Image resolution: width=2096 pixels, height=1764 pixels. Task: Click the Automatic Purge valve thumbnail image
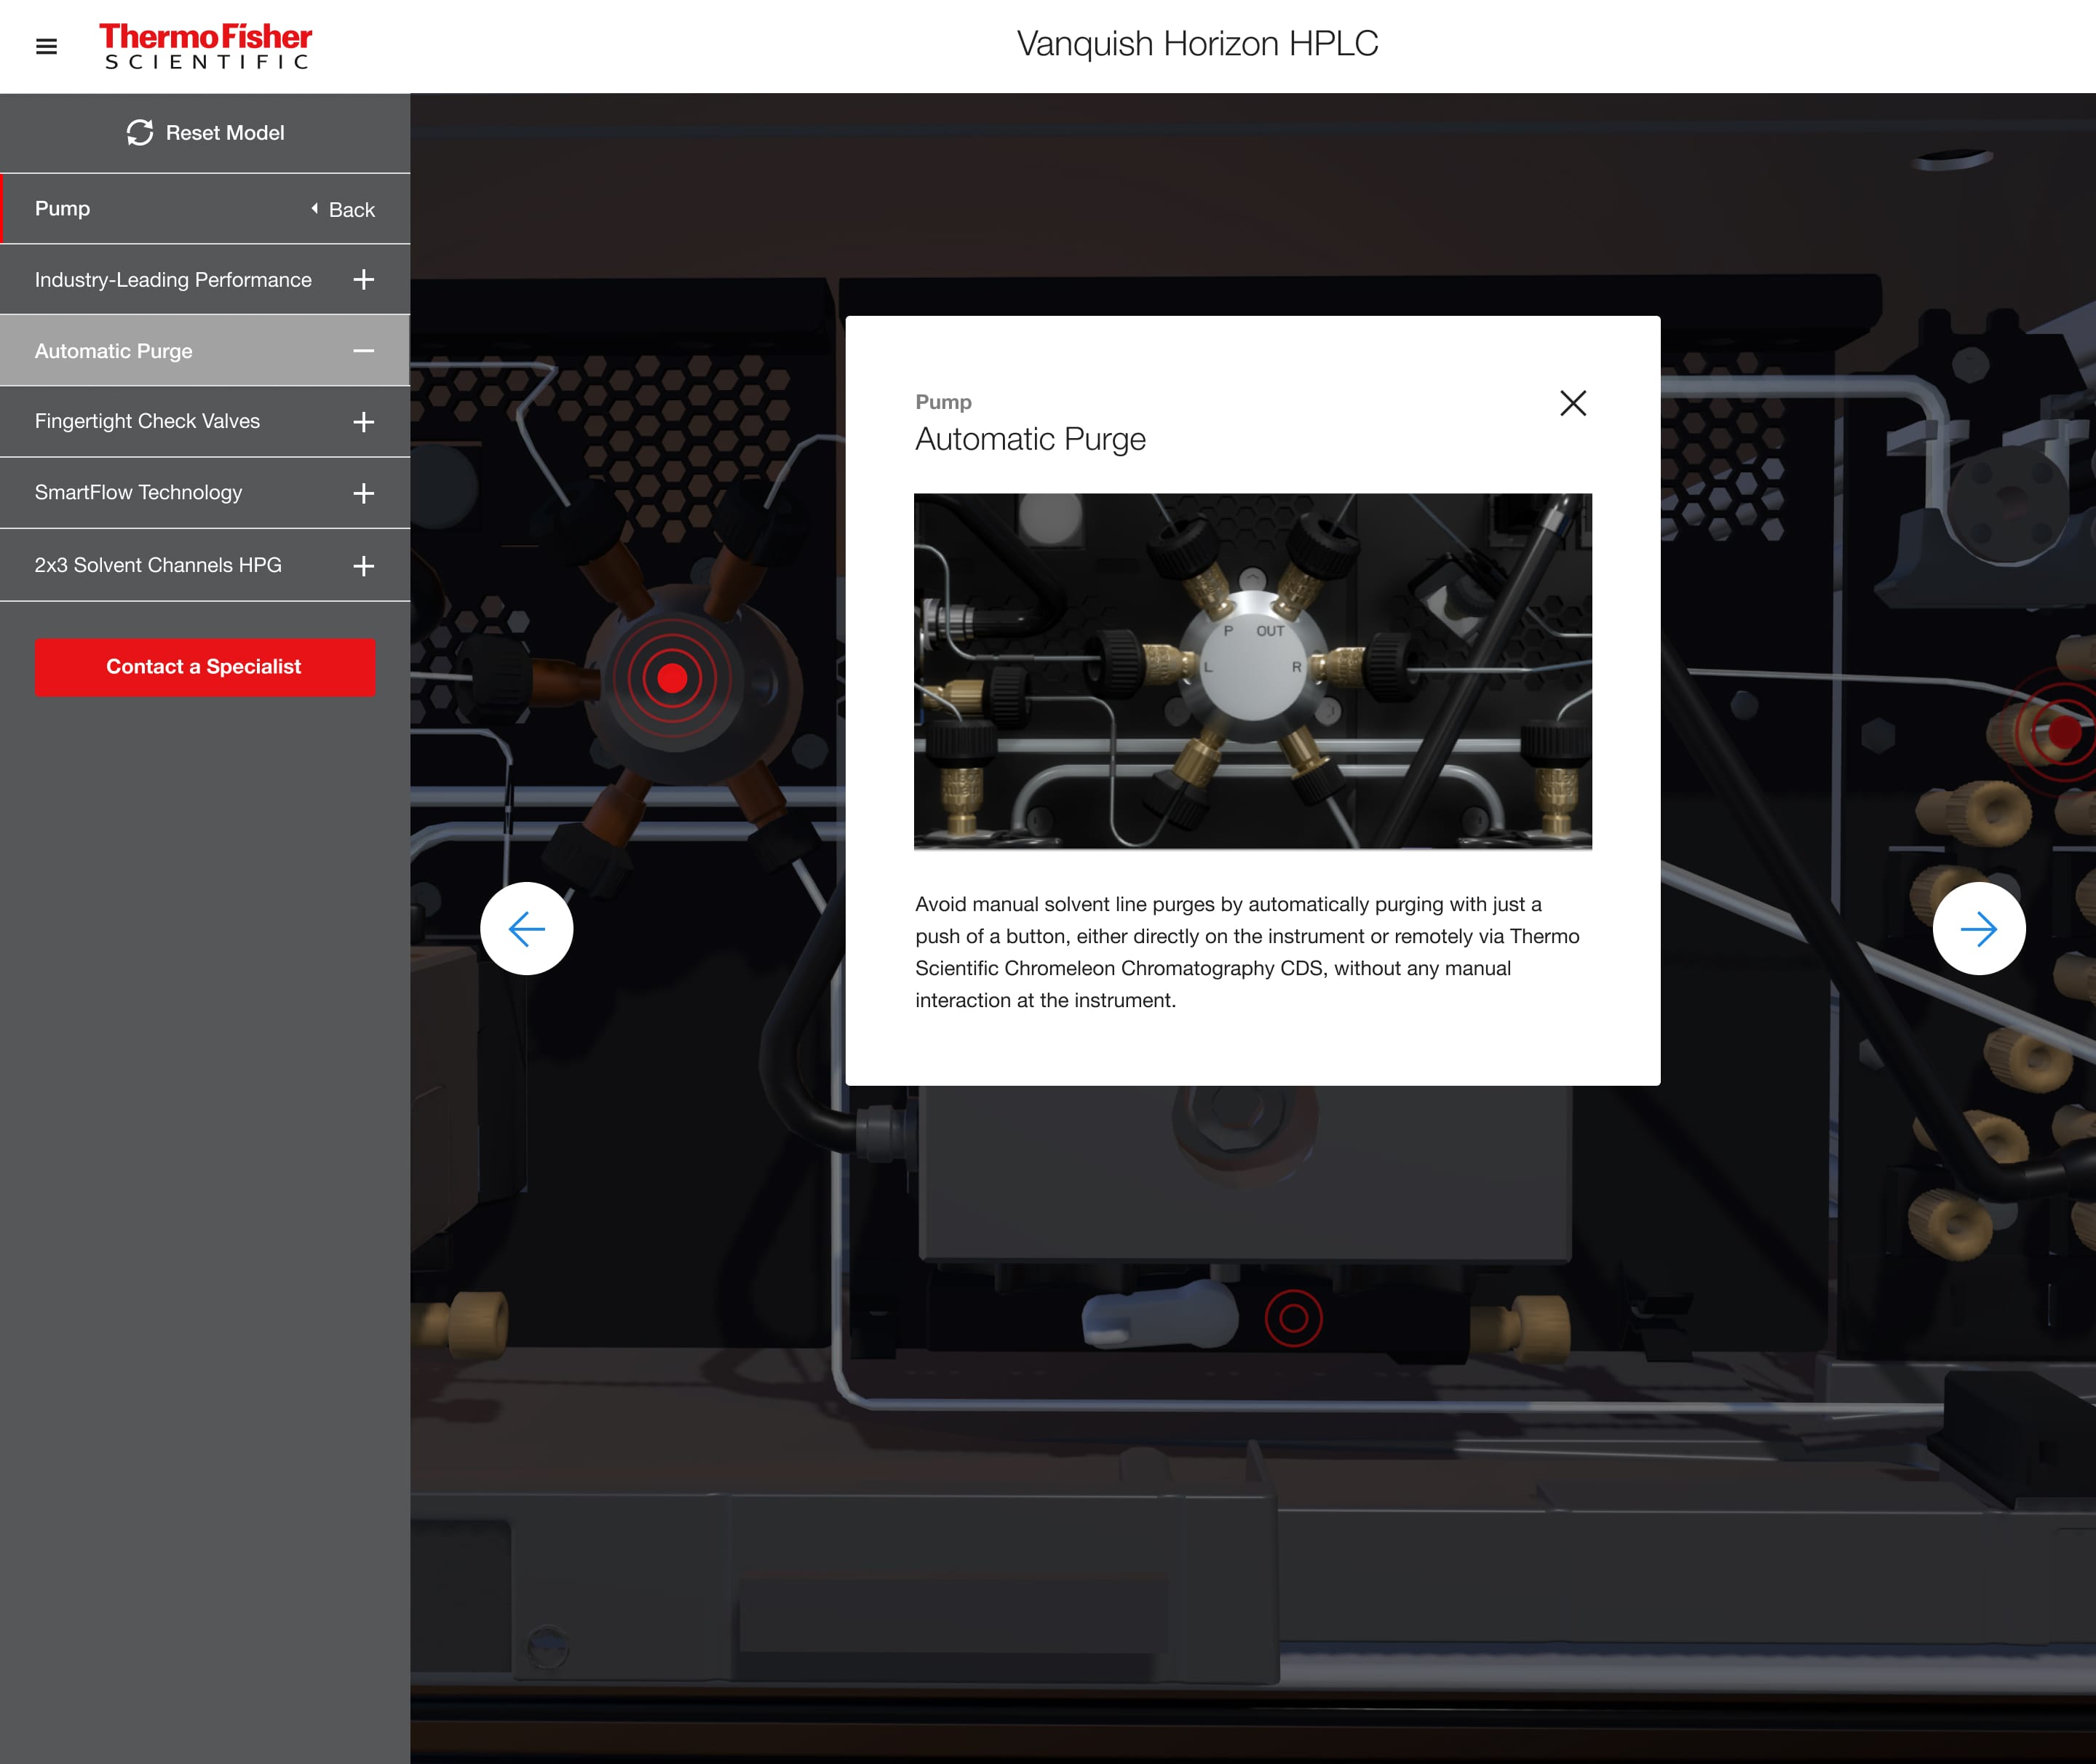coord(1253,670)
